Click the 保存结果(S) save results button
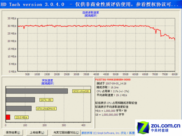Image resolution: width=182 pixels, height=136 pixels. coord(13,132)
